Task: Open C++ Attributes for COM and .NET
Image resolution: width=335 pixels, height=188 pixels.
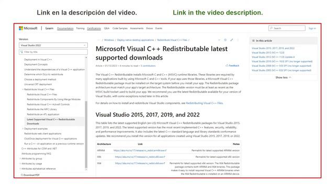Action: pyautogui.click(x=39, y=148)
